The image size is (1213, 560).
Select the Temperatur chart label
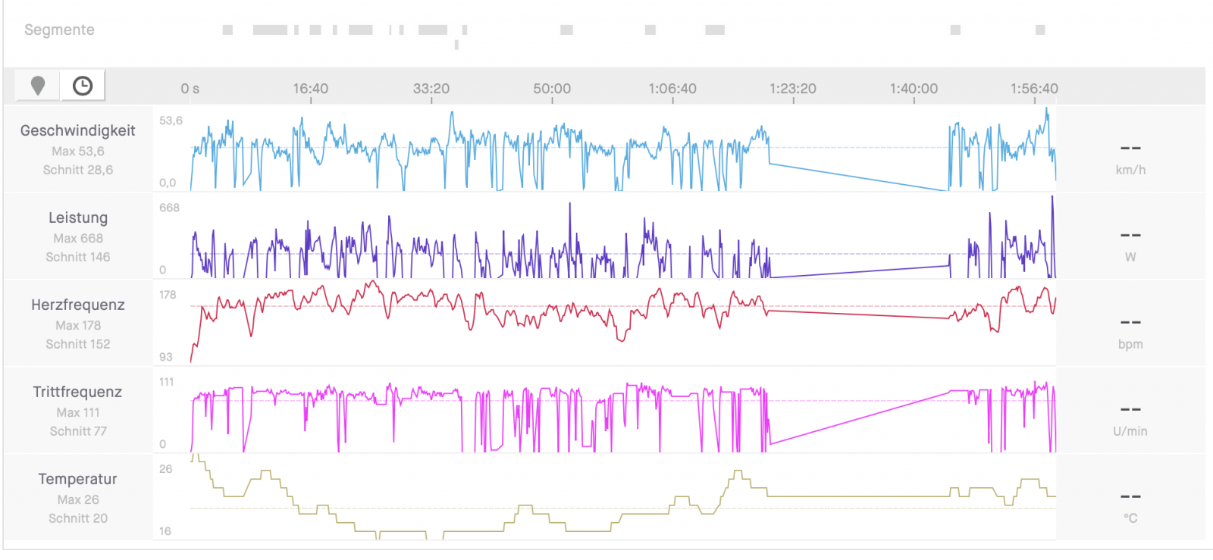pos(78,479)
